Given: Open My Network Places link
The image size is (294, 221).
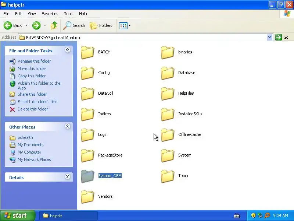Looking at the screenshot, I should pos(34,159).
